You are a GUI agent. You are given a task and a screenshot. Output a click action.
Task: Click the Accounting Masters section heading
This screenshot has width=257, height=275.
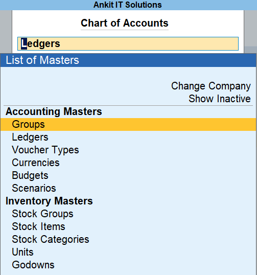point(54,111)
